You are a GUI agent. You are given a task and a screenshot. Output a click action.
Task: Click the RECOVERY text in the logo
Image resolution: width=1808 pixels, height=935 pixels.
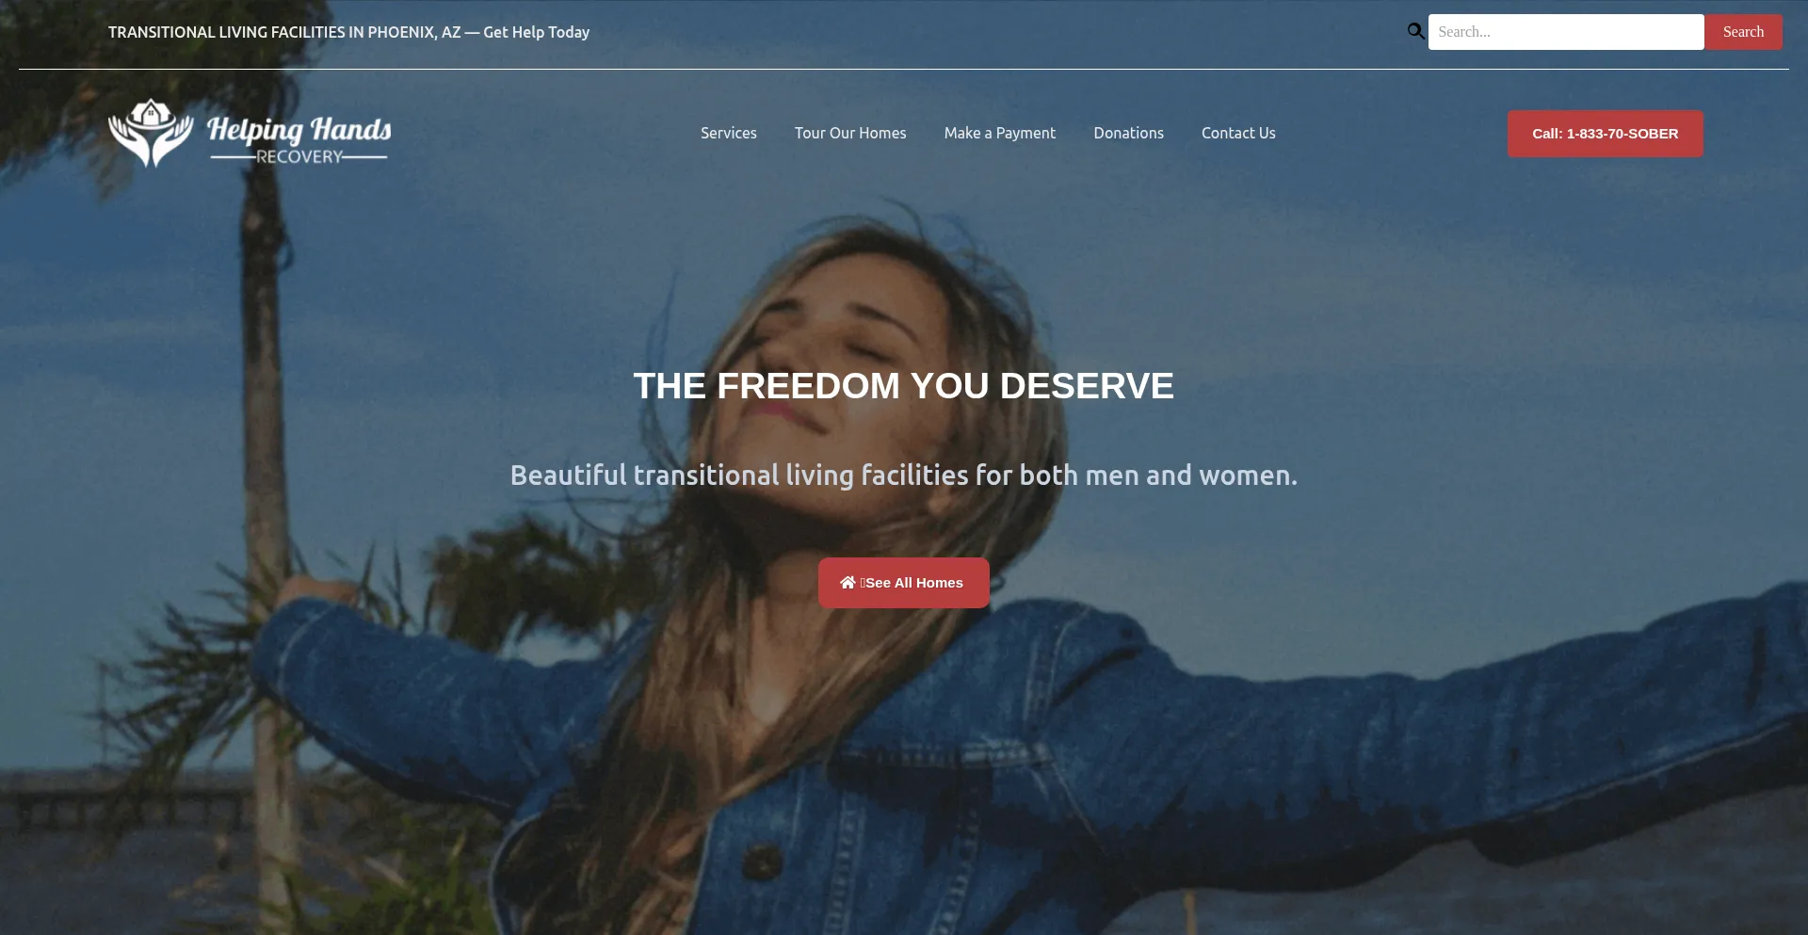[299, 156]
